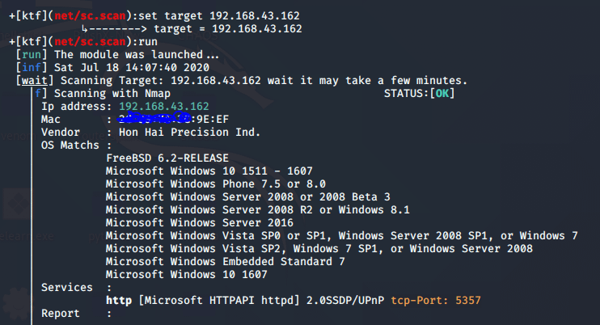Click the Microsoft Windows Server 2016 line

tap(200, 222)
